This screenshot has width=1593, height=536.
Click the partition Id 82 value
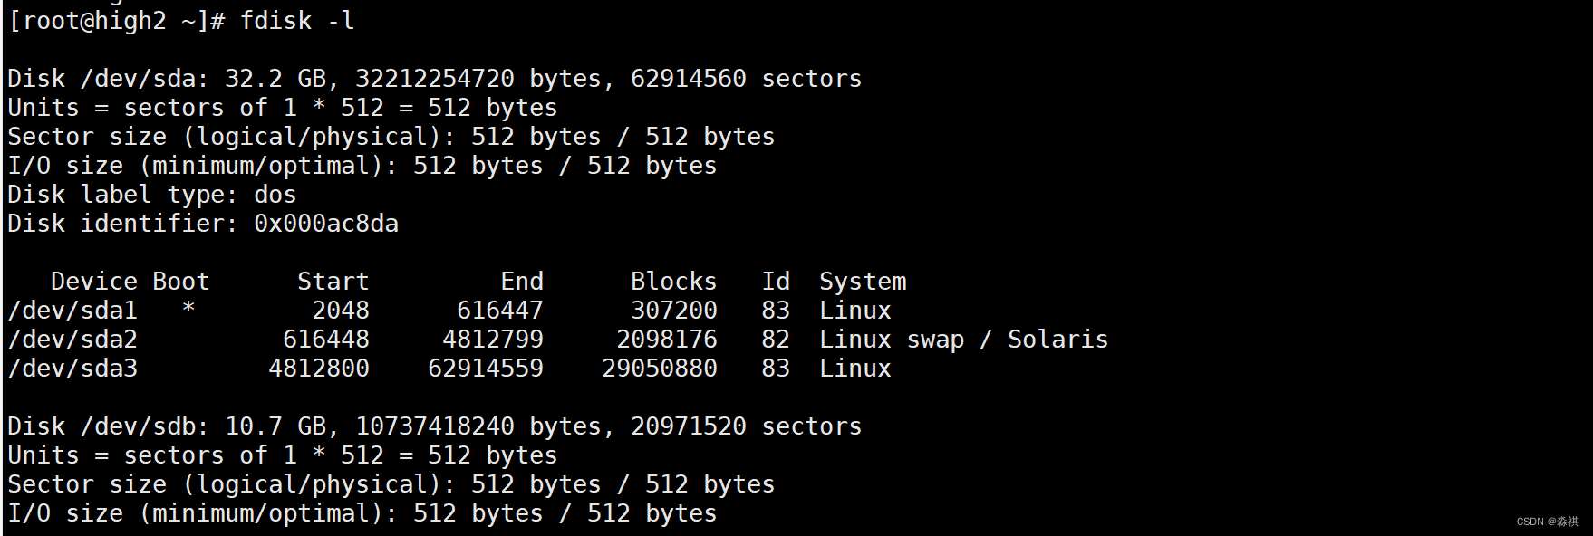click(776, 340)
